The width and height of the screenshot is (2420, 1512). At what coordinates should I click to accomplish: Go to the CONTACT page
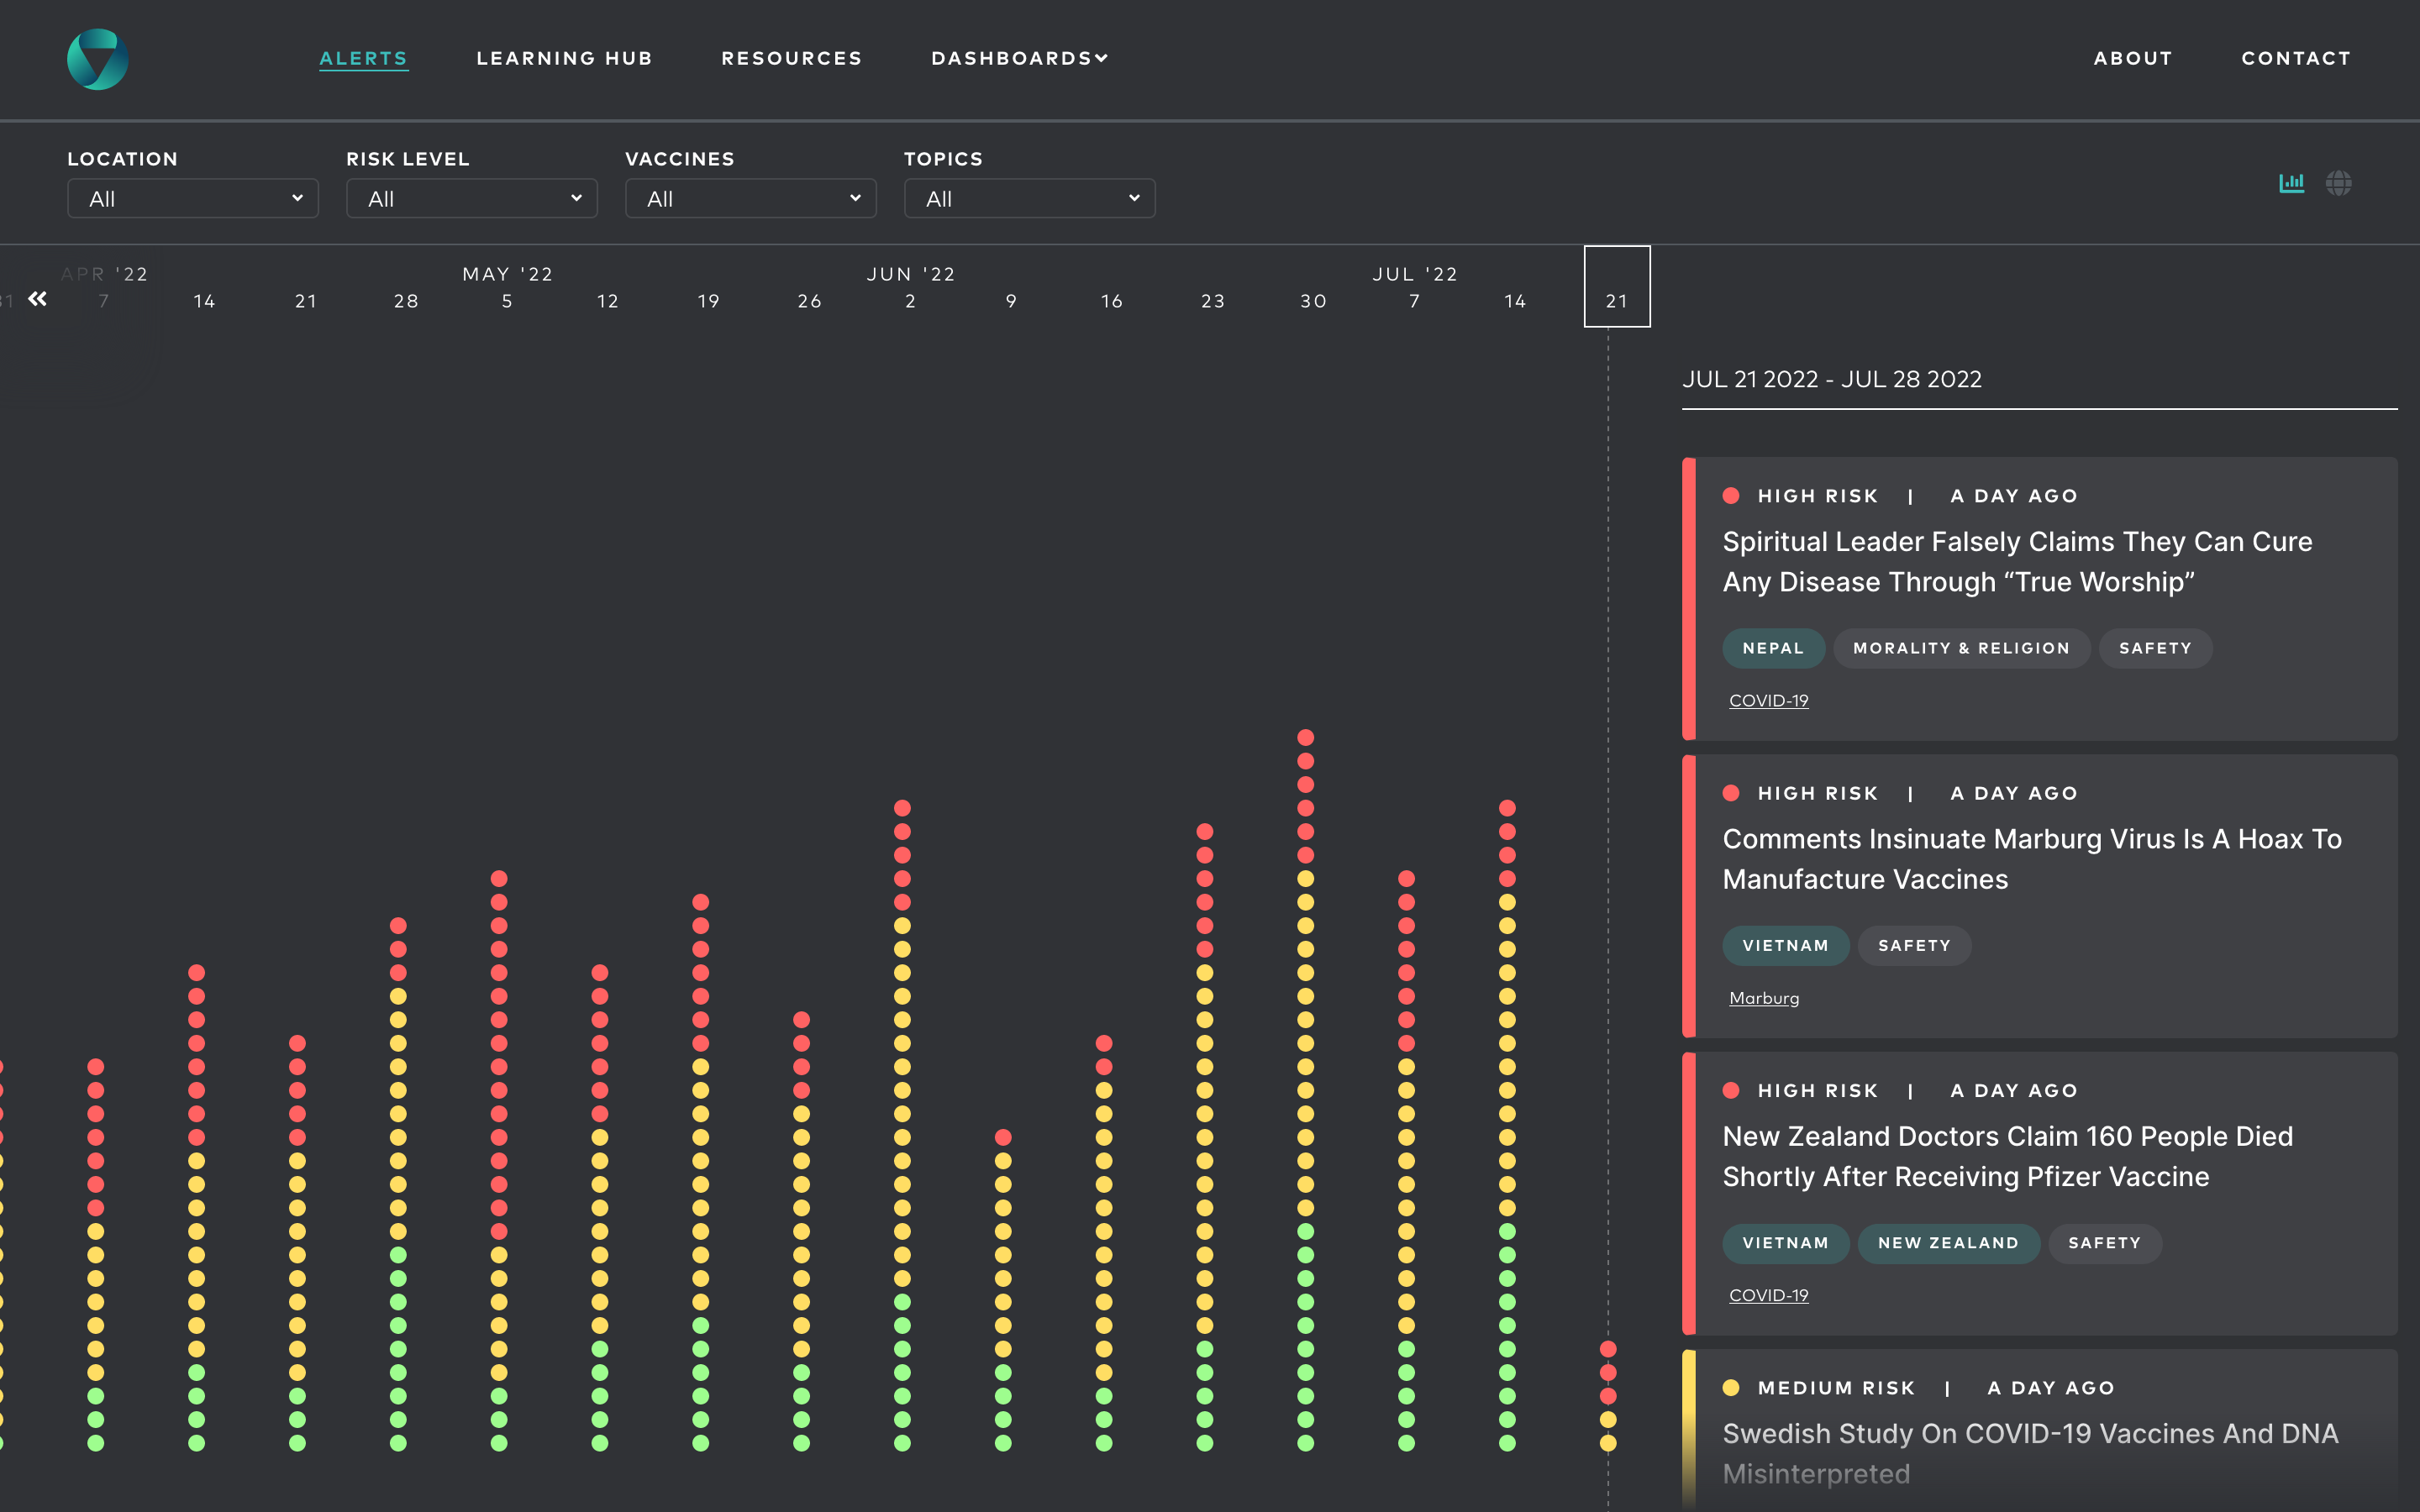pyautogui.click(x=2296, y=58)
